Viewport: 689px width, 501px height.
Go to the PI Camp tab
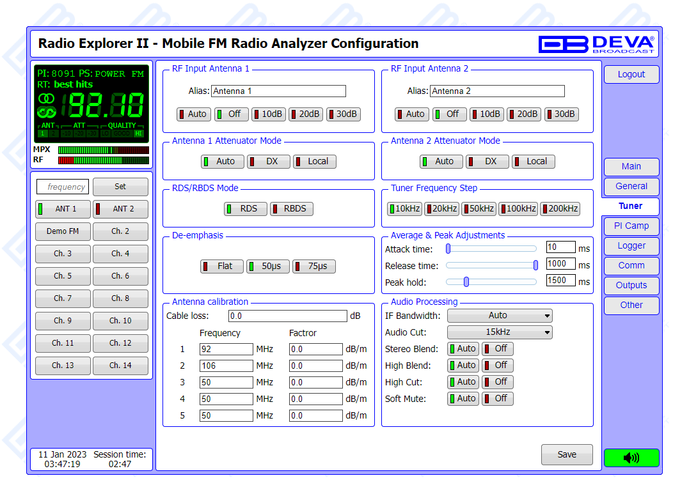pyautogui.click(x=631, y=226)
